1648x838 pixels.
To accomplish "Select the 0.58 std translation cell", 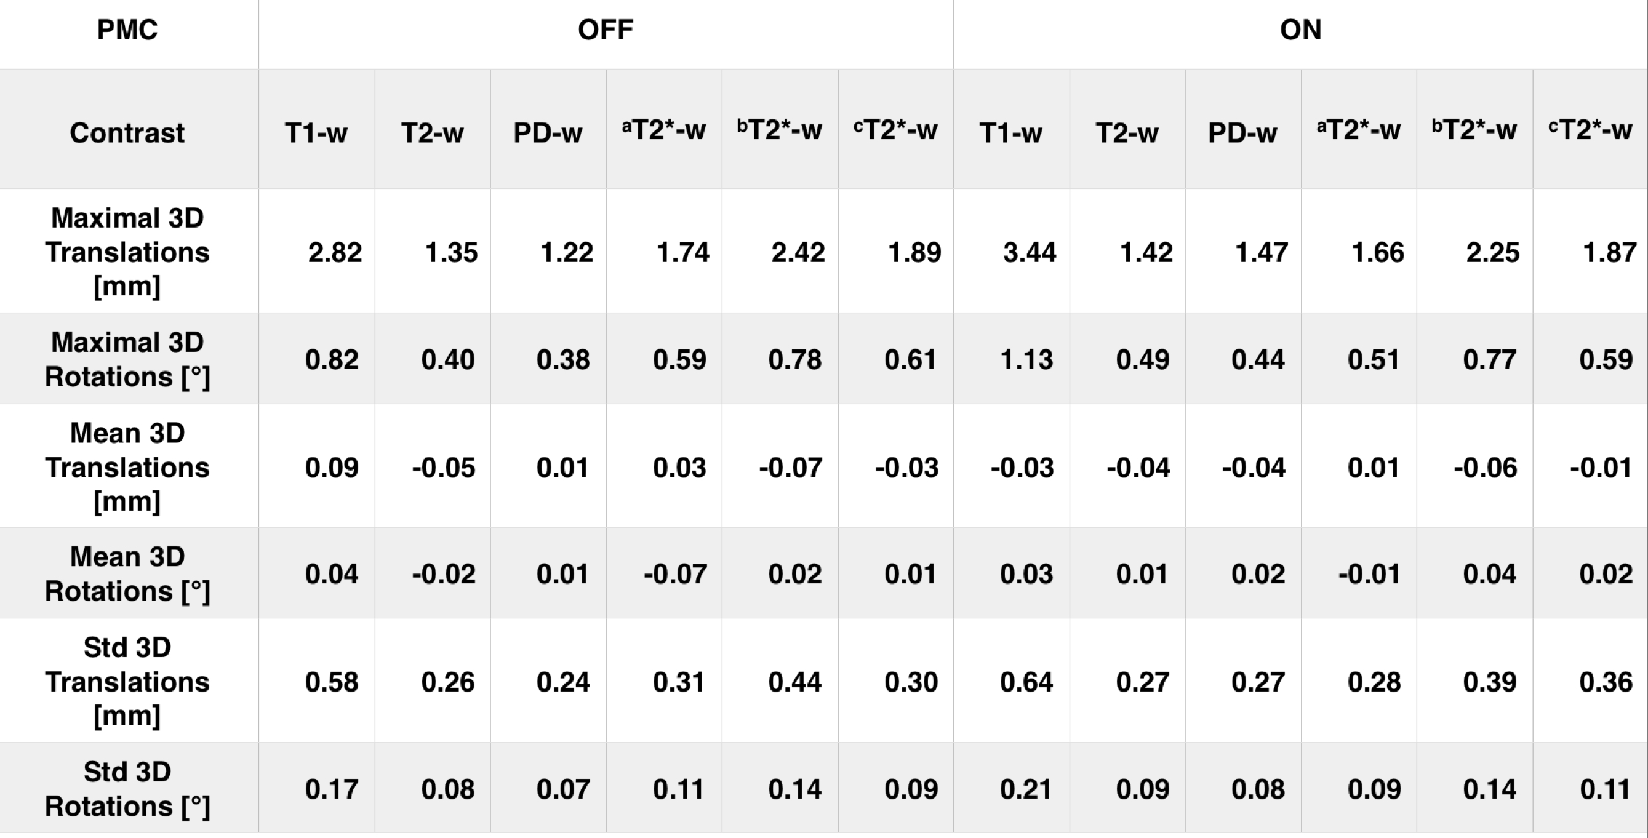I will pos(332,682).
